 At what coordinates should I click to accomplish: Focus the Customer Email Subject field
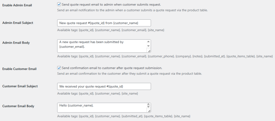pyautogui.click(x=104, y=87)
